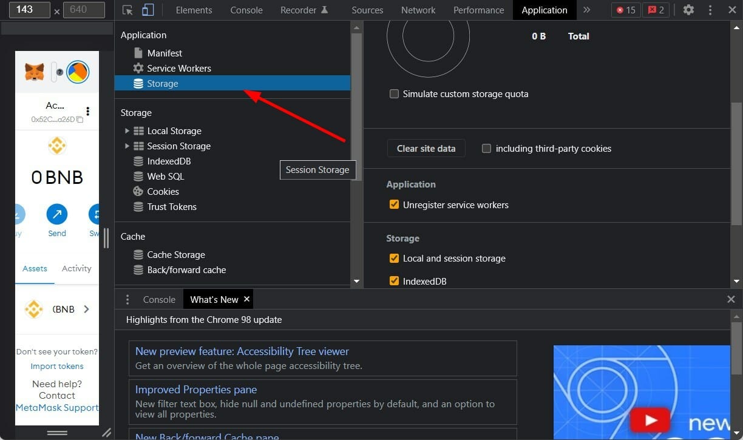Open the Activity tab in MetaMask
This screenshot has width=743, height=440.
(x=76, y=268)
